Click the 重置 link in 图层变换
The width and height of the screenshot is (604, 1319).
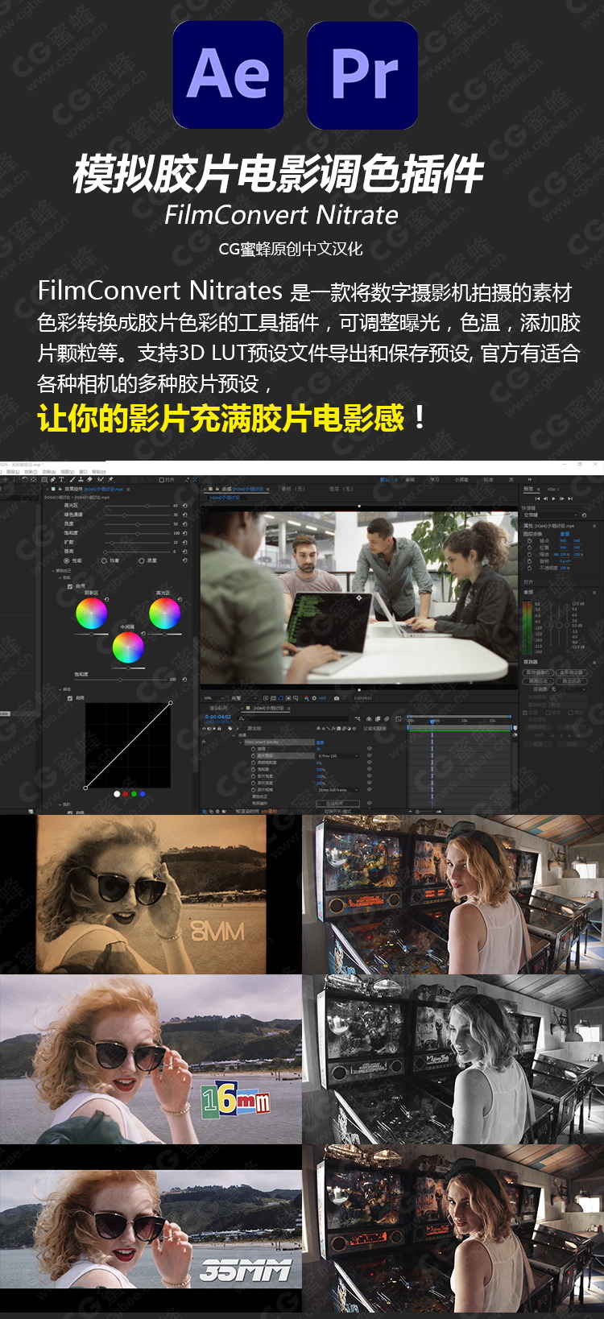pyautogui.click(x=565, y=534)
